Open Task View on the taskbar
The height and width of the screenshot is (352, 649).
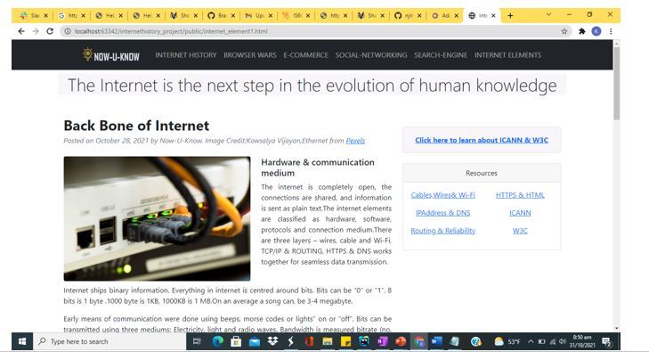pos(197,341)
